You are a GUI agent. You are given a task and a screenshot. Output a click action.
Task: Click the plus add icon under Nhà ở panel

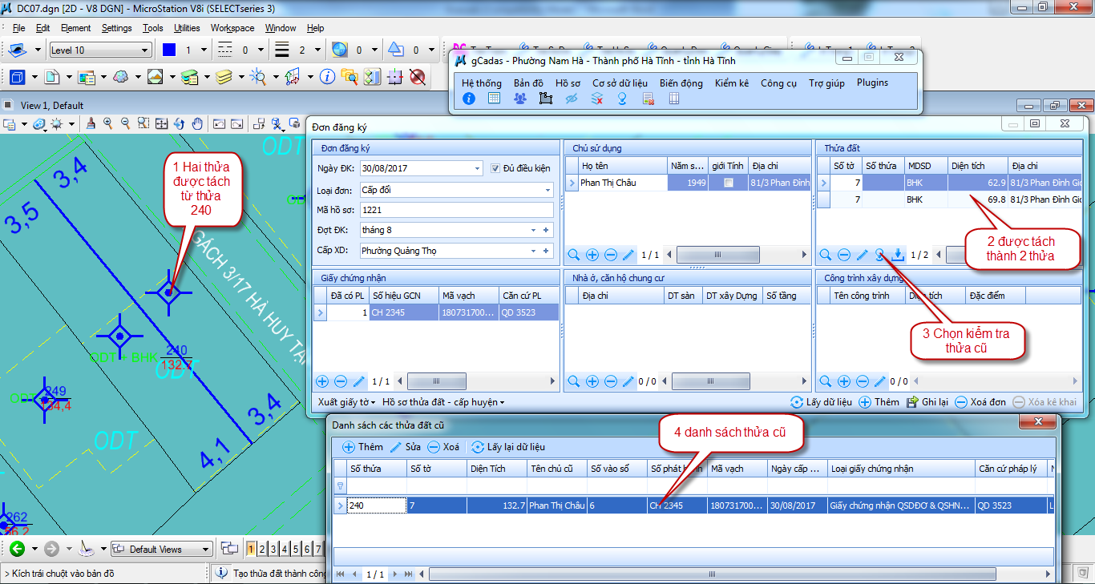(x=592, y=382)
